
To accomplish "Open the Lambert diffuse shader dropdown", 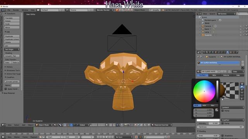I will pyautogui.click(x=232, y=107).
